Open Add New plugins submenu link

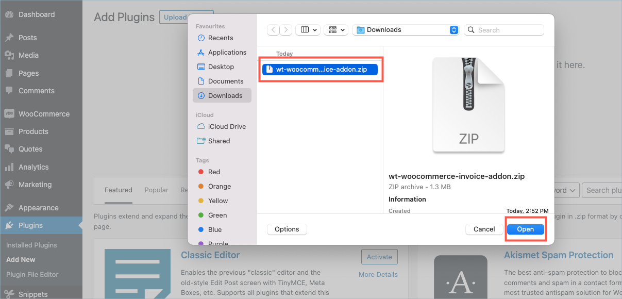[x=21, y=259]
